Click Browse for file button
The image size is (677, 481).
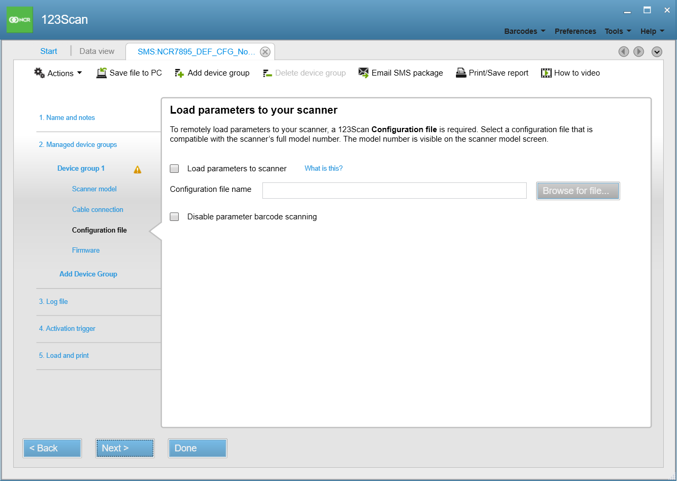(578, 191)
